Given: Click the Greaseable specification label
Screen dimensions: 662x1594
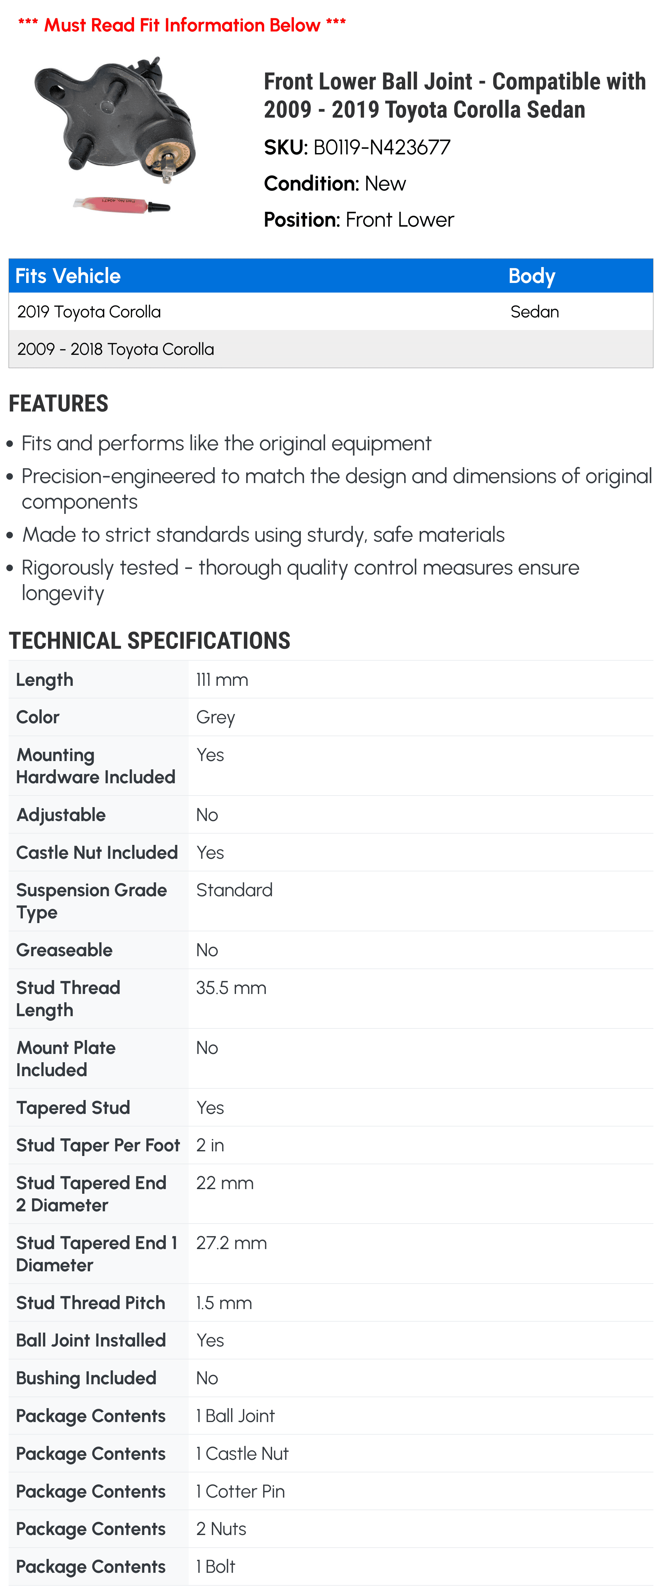Looking at the screenshot, I should [64, 950].
